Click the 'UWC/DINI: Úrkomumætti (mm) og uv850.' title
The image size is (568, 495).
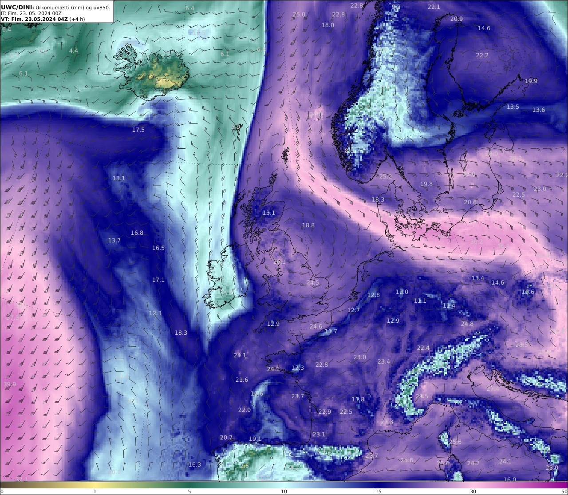(x=55, y=7)
